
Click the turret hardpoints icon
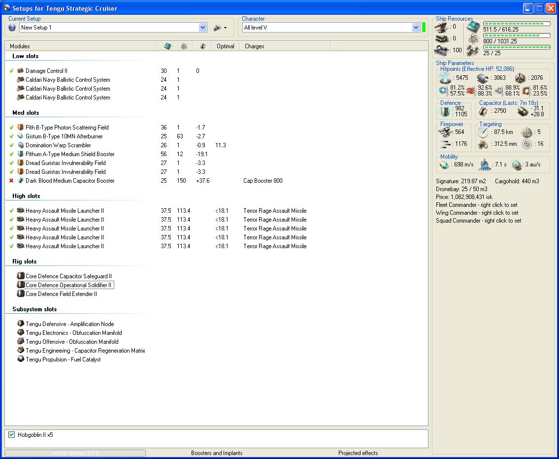[x=442, y=27]
